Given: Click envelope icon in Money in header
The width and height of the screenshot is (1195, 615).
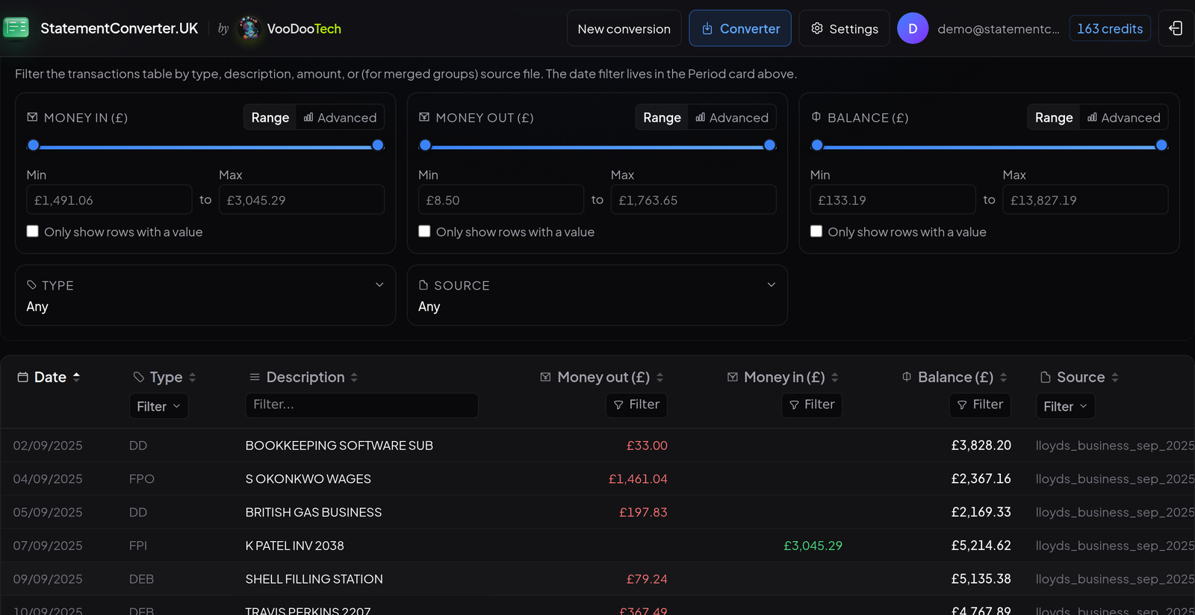Looking at the screenshot, I should point(733,377).
